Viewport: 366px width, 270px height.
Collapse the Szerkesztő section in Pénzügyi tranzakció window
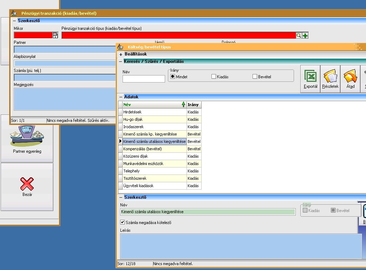pyautogui.click(x=14, y=21)
